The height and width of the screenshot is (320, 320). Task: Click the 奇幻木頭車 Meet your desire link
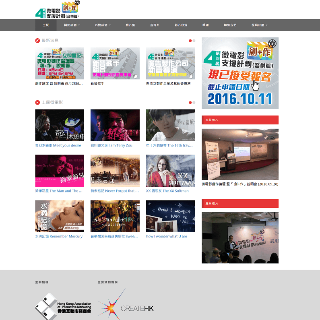pos(58,145)
